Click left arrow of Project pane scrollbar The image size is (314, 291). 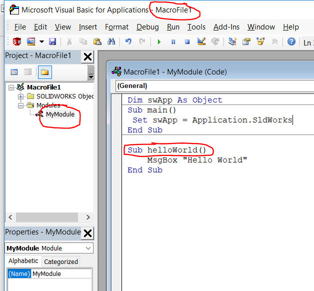10,217
